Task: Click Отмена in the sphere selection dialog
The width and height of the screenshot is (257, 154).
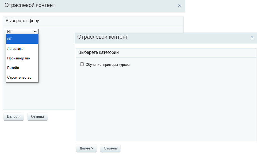Action: pyautogui.click(x=37, y=117)
